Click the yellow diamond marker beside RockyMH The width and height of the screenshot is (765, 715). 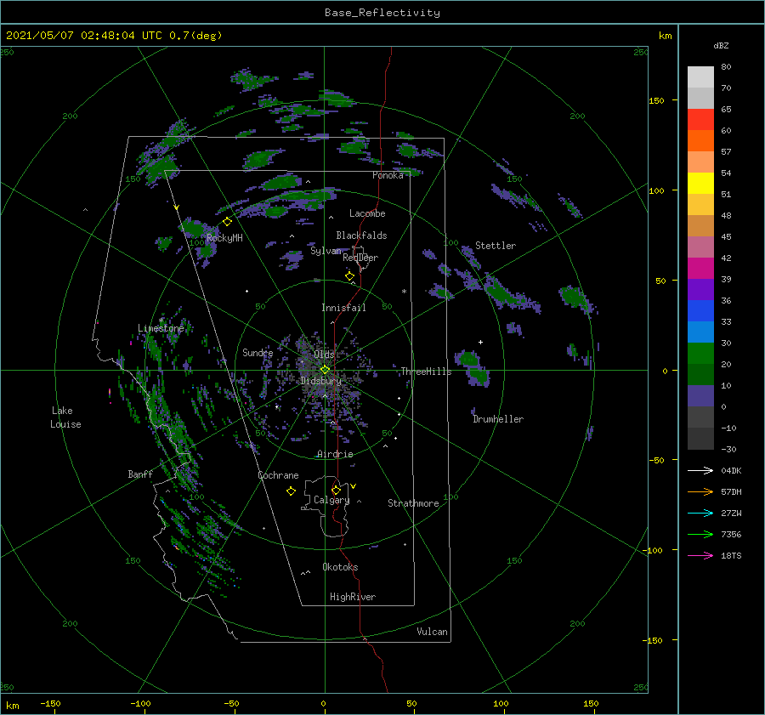[227, 222]
